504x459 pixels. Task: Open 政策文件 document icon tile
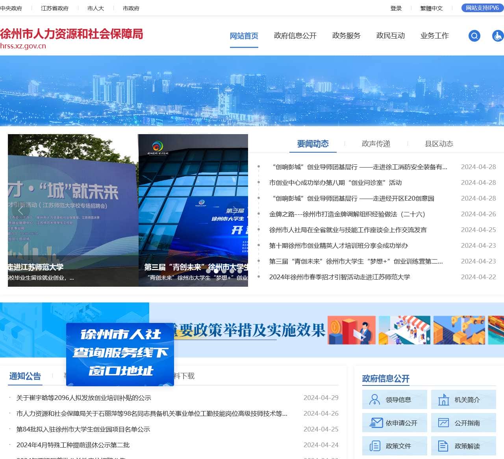(395, 446)
